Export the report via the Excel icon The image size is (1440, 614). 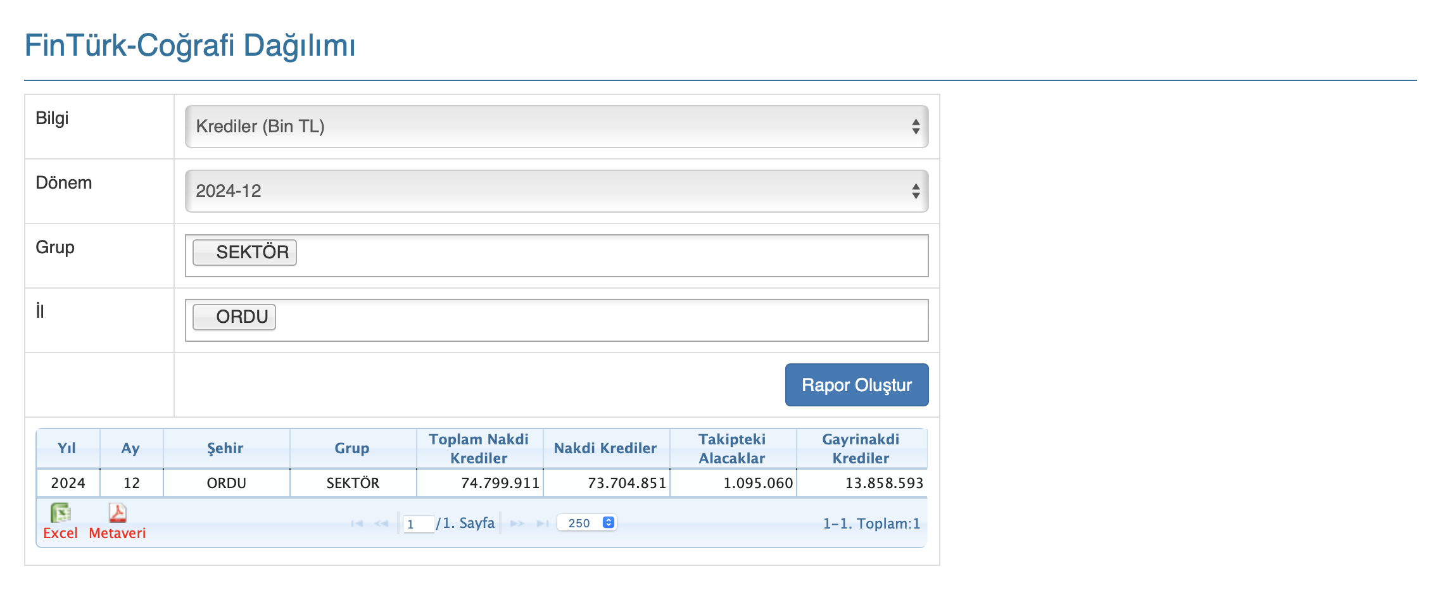tap(60, 513)
